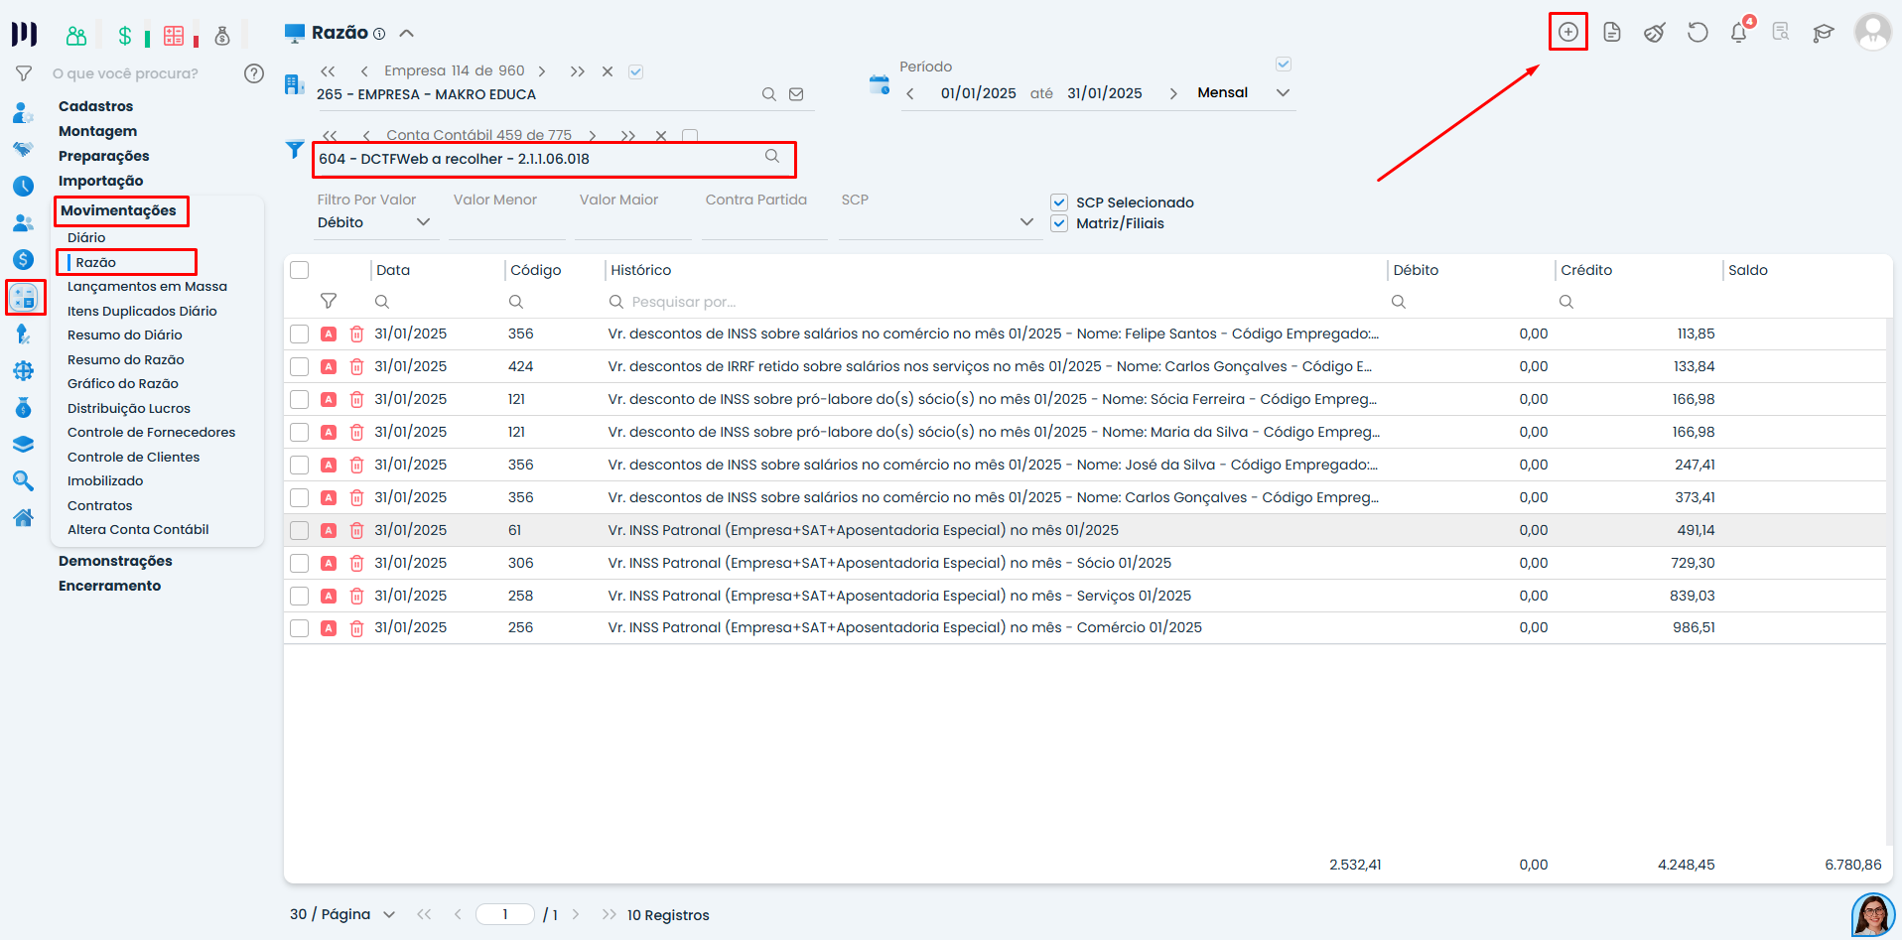
Task: Delete the Felipe Santos entry with trash icon
Action: pos(356,335)
